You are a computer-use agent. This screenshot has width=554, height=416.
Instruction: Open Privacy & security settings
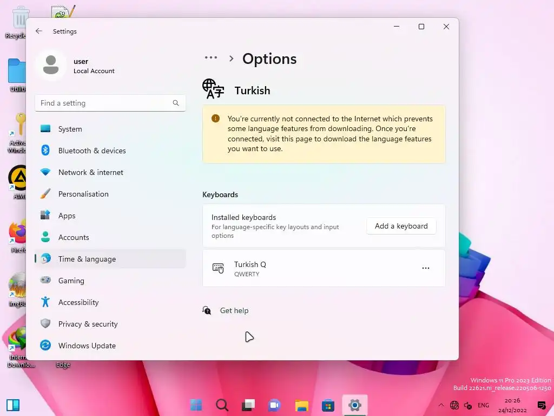[x=110, y=324]
